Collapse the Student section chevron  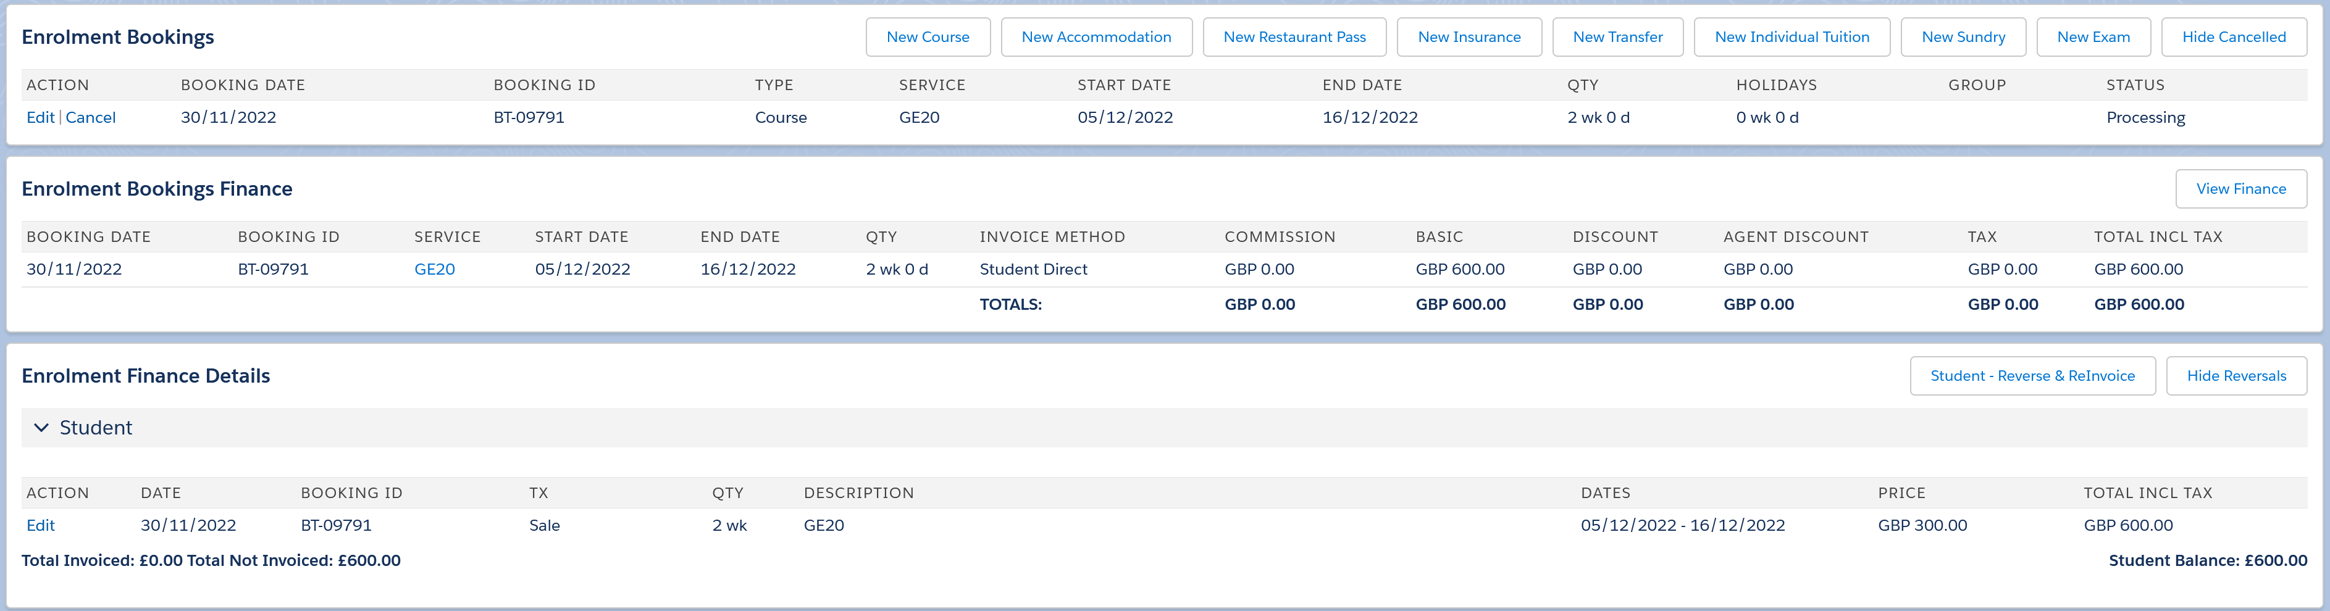pyautogui.click(x=41, y=428)
